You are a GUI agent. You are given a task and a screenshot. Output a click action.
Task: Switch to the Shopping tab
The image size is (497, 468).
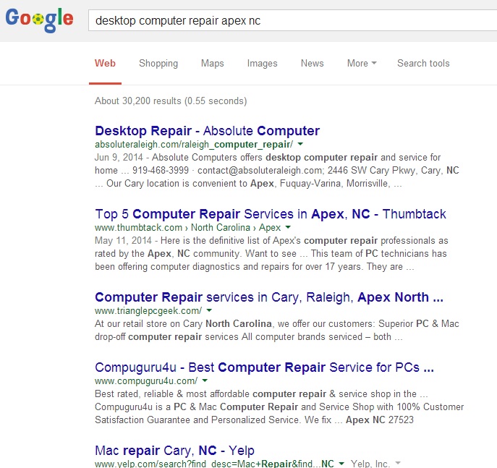coord(158,63)
